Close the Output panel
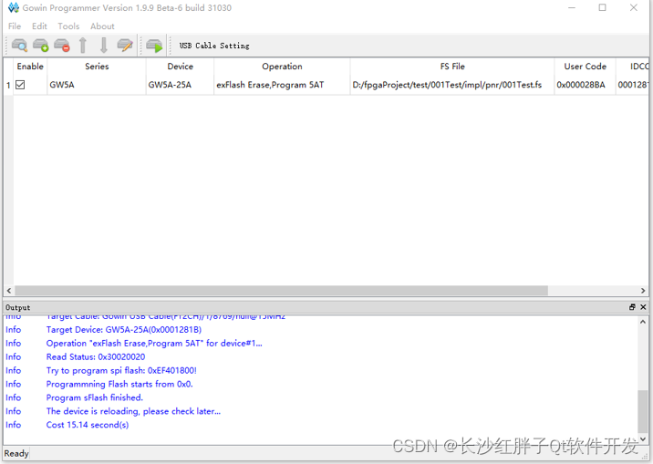Screen dimensions: 653x464 (643, 307)
